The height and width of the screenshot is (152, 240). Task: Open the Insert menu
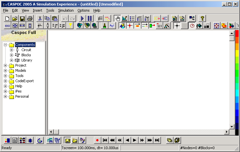coord(38,10)
